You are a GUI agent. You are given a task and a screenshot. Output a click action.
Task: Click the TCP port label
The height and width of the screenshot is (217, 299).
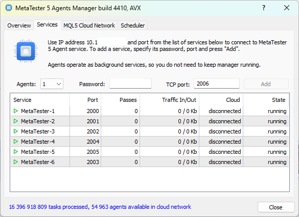click(178, 84)
